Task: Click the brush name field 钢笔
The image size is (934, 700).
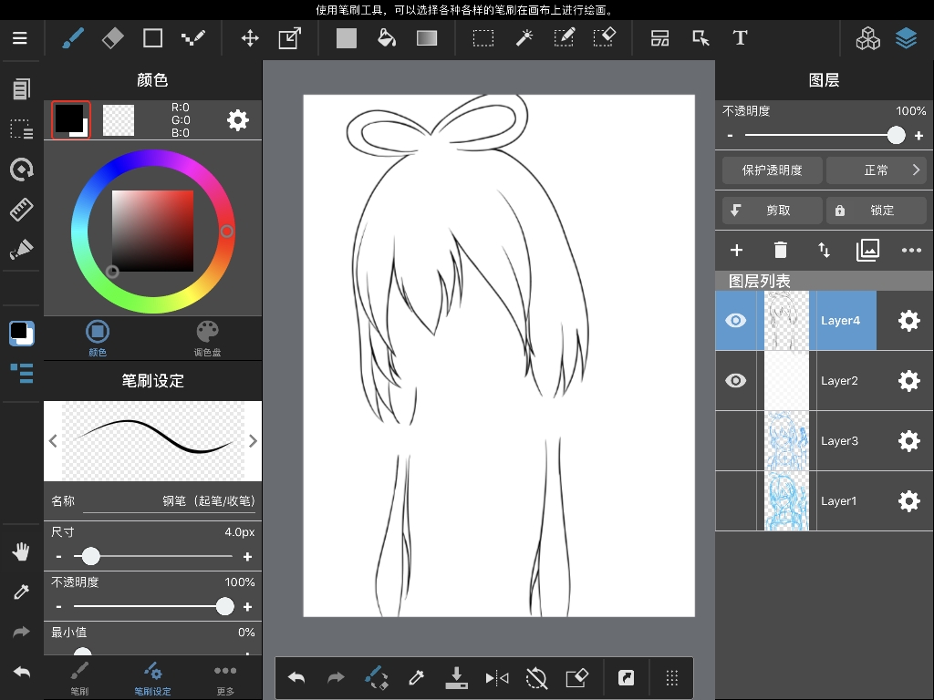Action: tap(169, 501)
